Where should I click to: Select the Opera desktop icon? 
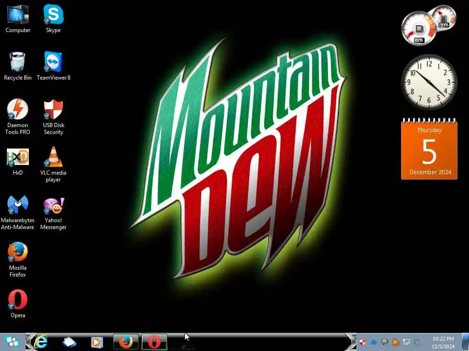point(18,303)
